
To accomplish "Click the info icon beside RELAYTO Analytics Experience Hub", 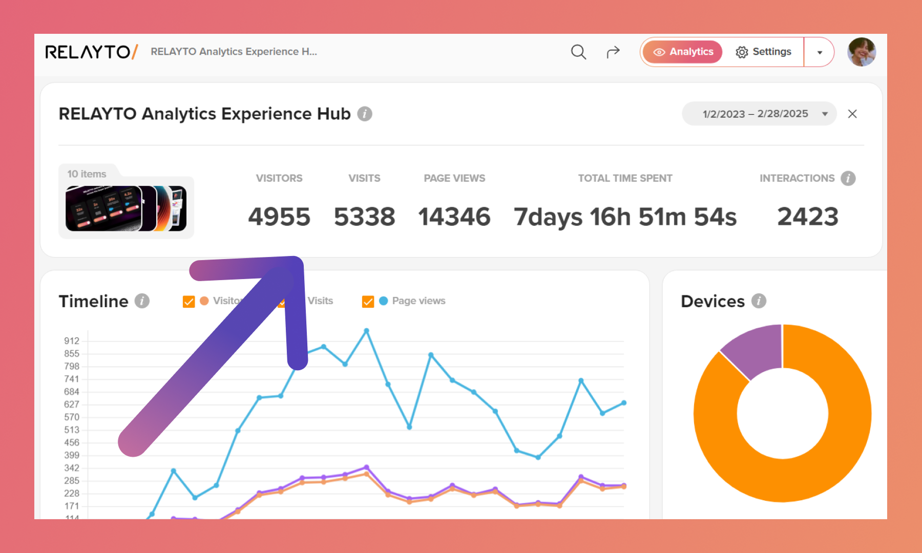I will (365, 114).
